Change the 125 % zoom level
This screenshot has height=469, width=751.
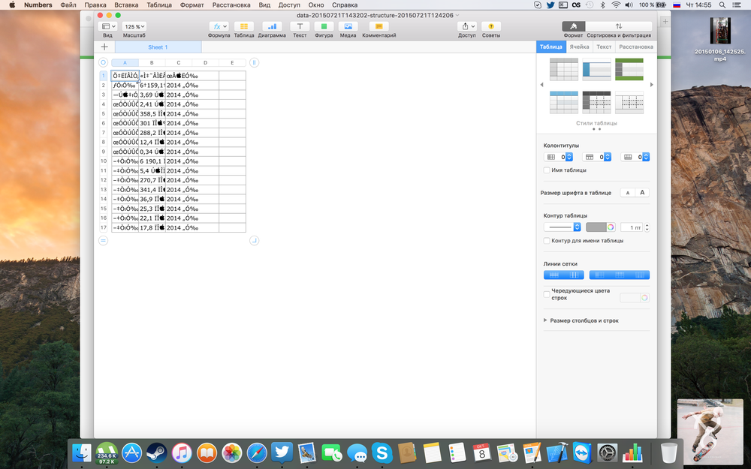[134, 27]
